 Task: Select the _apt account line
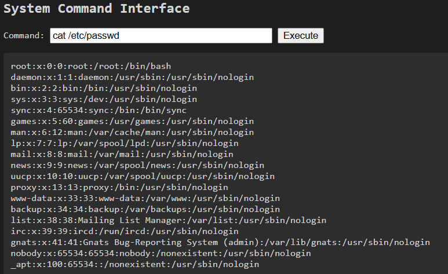[135, 264]
